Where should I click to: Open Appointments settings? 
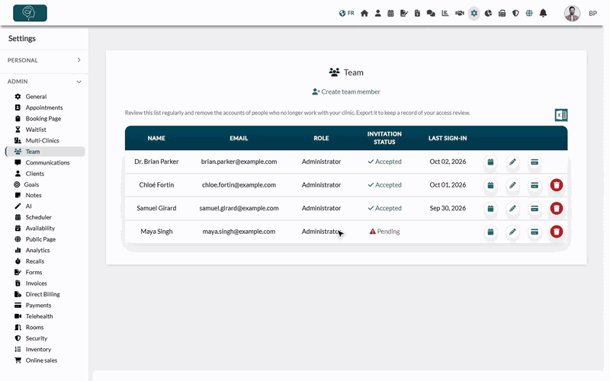(44, 107)
